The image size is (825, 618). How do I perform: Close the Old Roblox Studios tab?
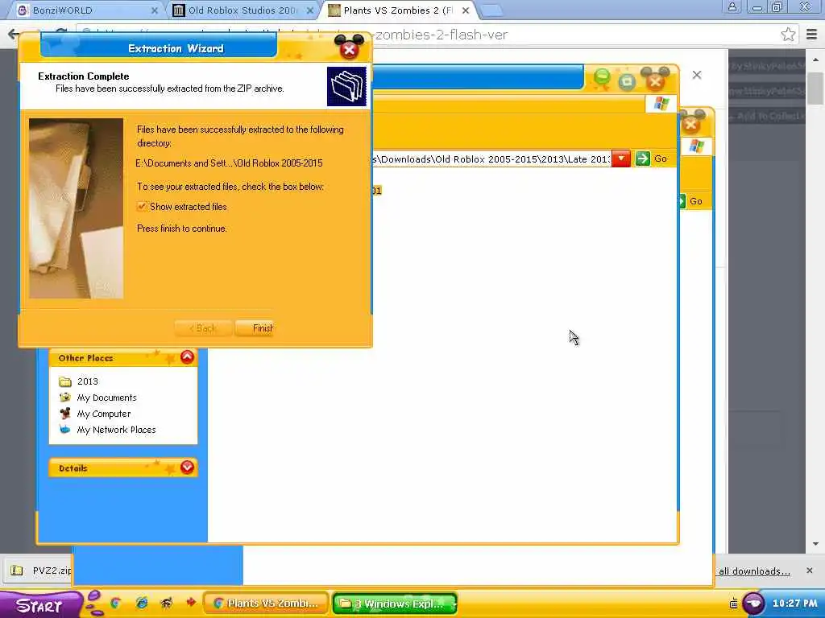(310, 10)
